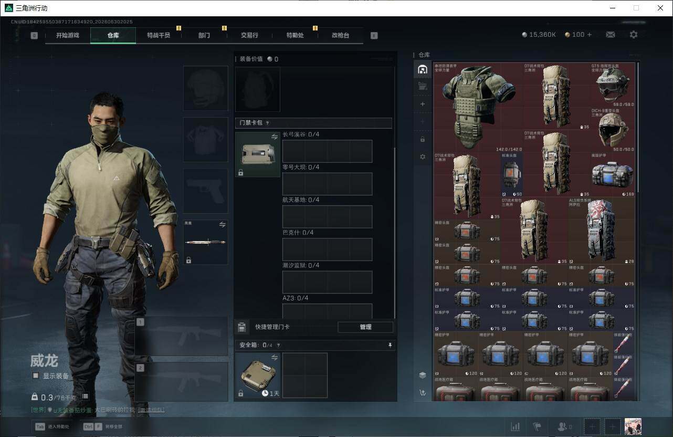The image size is (673, 437).
Task: Click the 管理 button
Action: pos(365,327)
